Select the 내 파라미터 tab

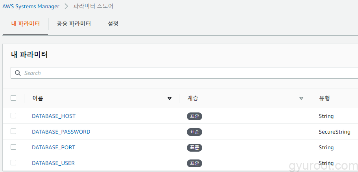(25, 24)
